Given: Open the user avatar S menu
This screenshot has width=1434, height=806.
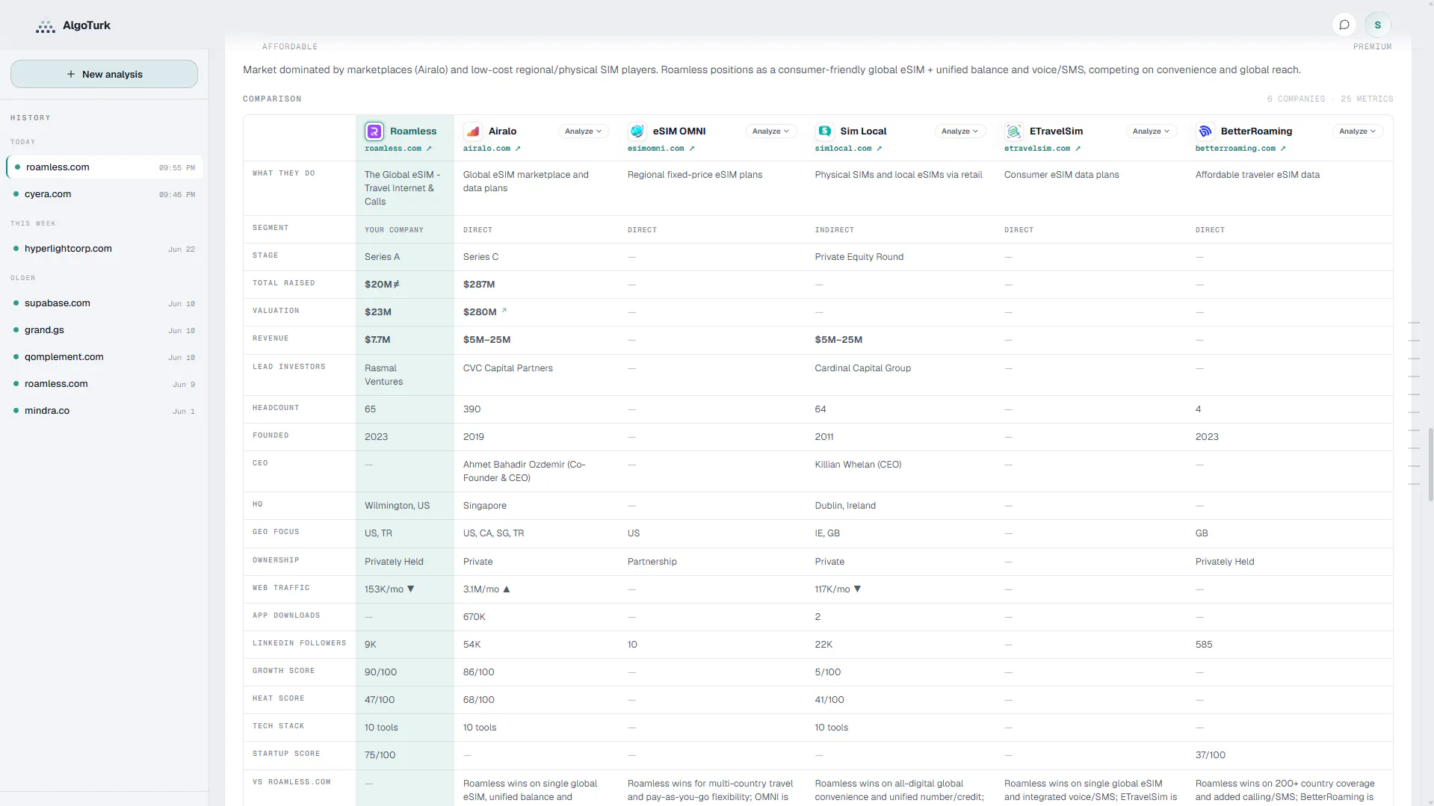Looking at the screenshot, I should pos(1378,25).
